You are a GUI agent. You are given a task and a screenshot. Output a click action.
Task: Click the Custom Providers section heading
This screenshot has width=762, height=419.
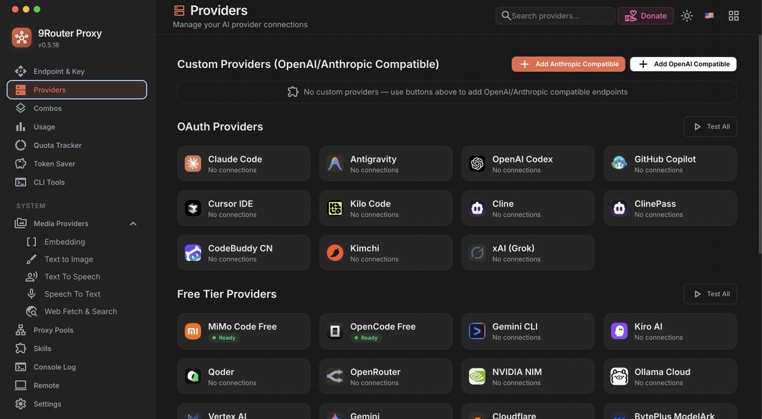308,64
